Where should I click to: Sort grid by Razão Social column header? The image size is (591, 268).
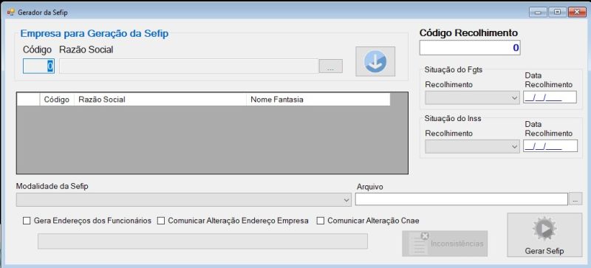coord(160,100)
